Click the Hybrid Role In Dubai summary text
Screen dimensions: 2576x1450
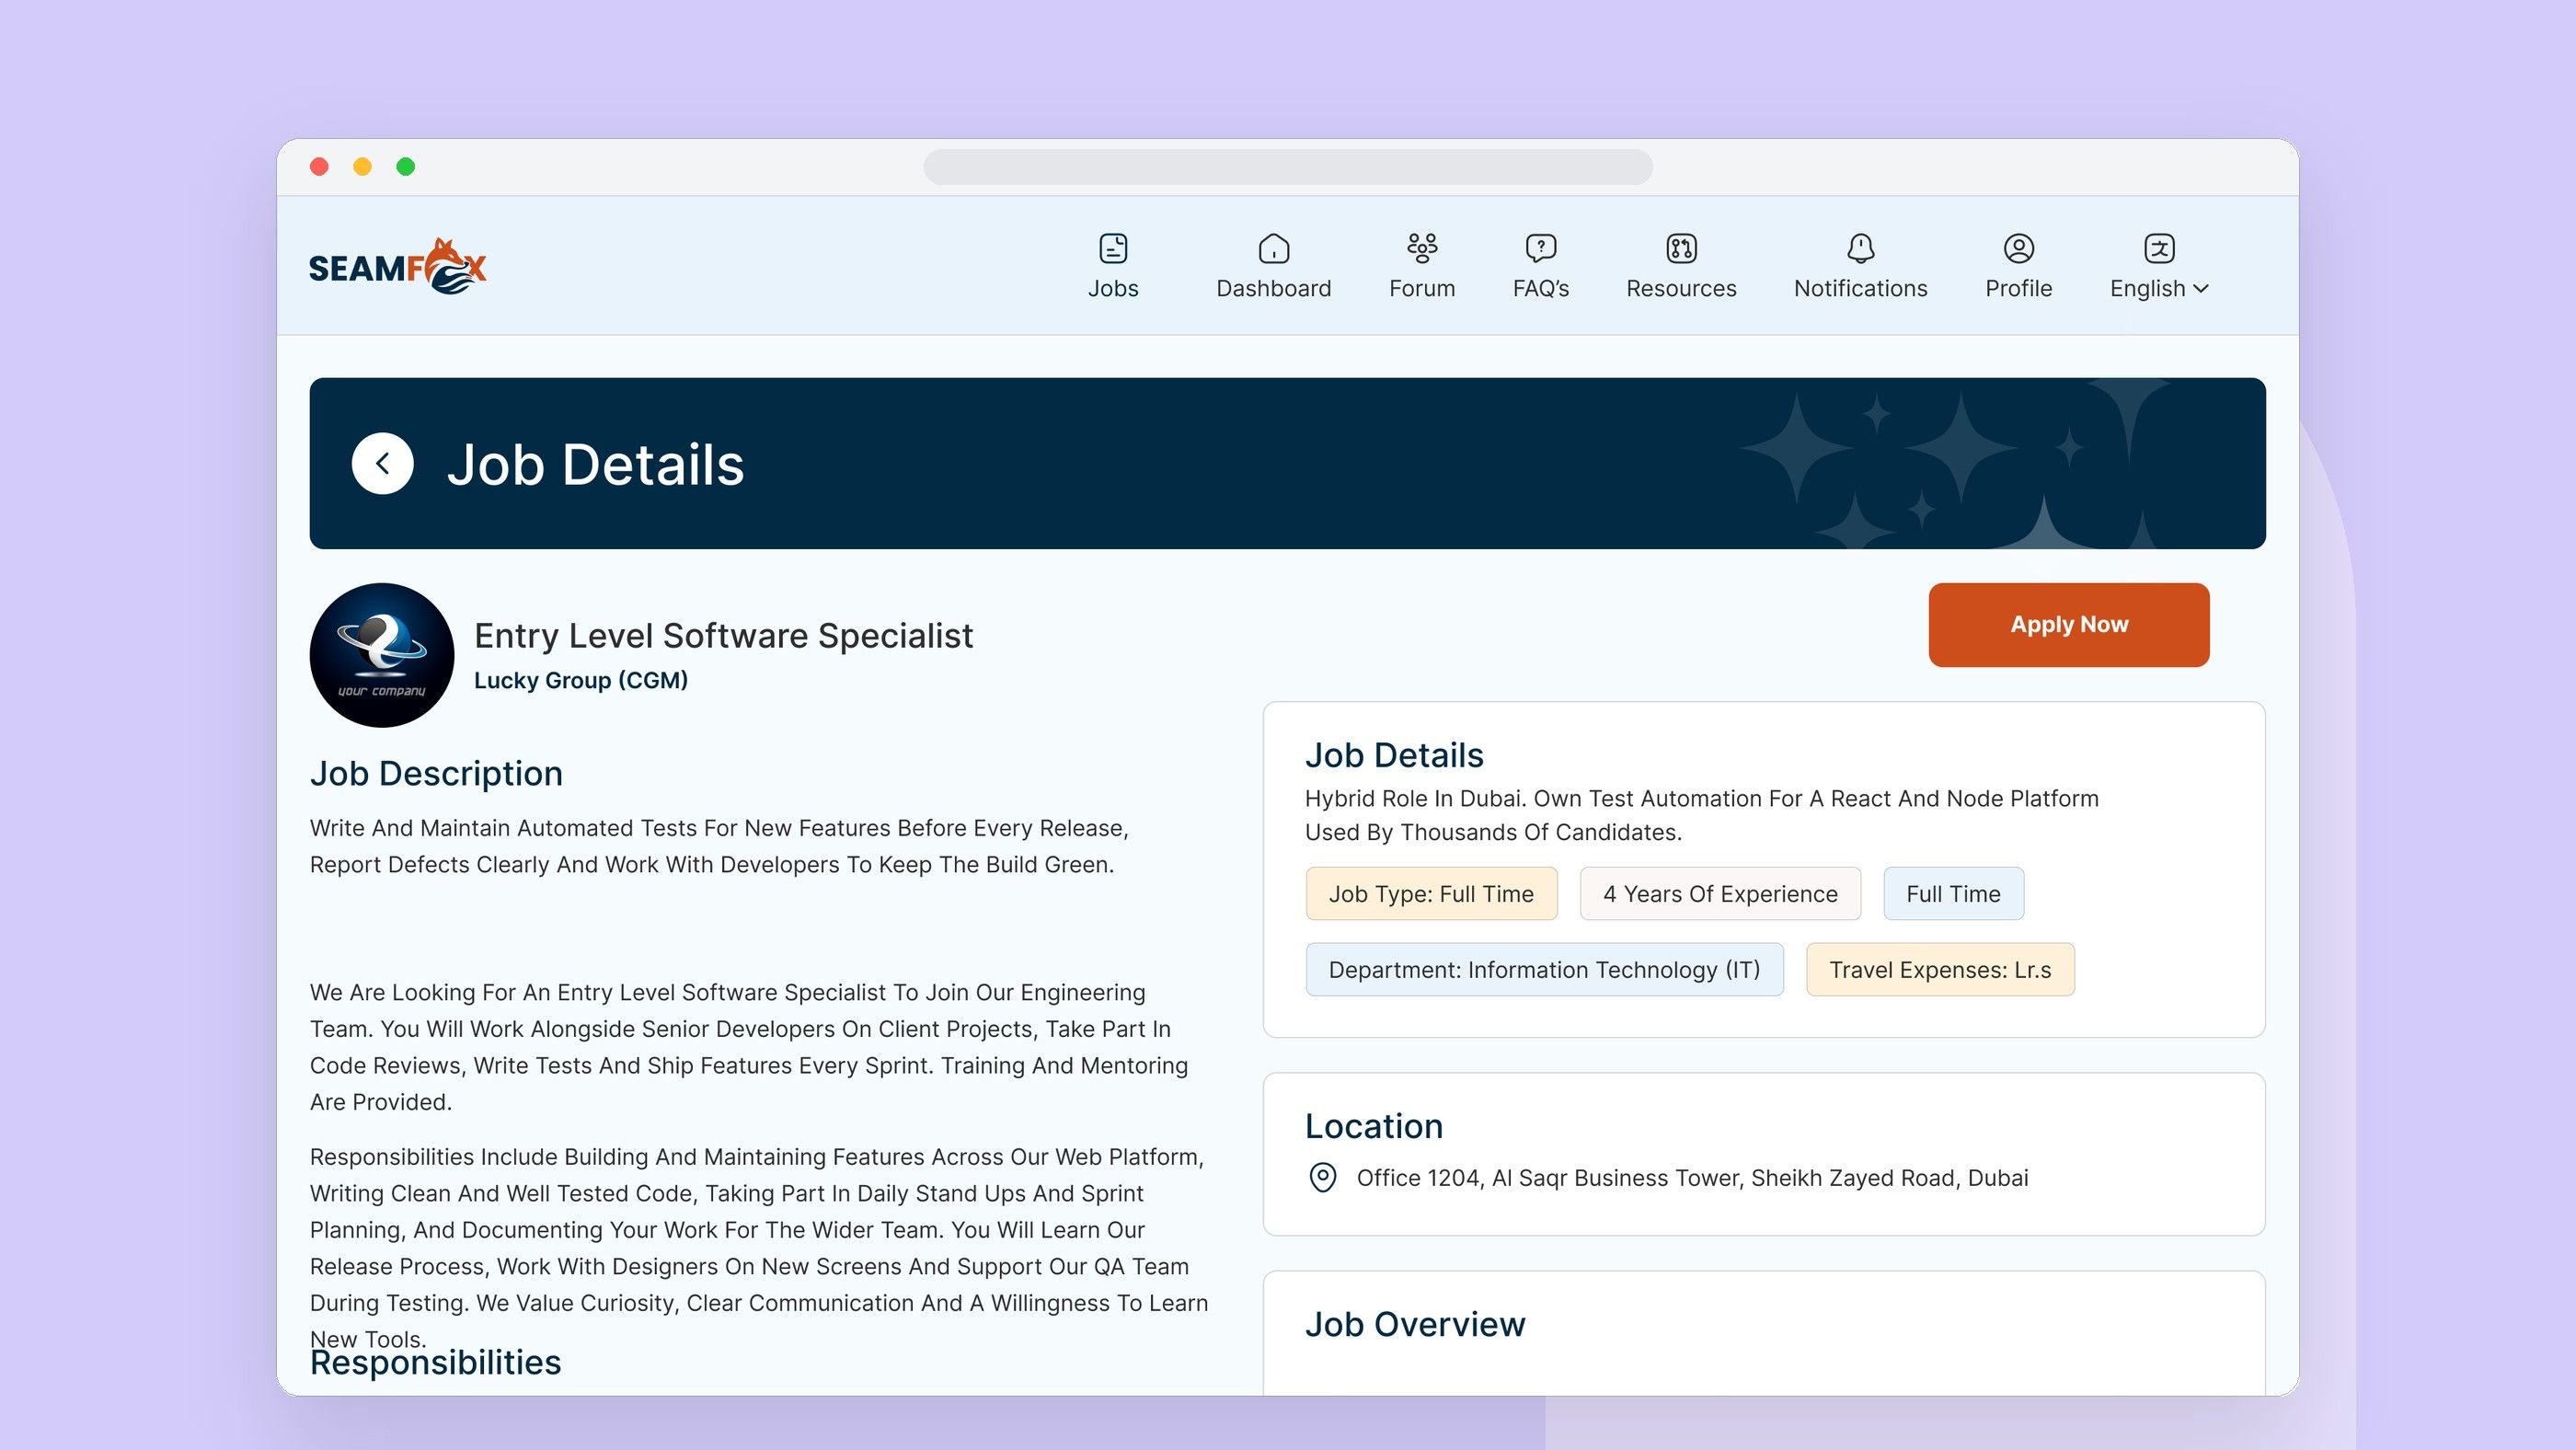1701,815
